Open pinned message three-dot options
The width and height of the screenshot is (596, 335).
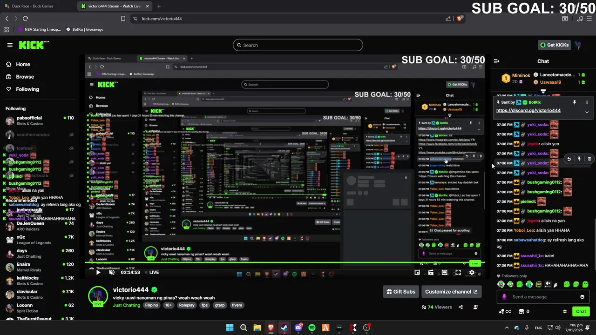pyautogui.click(x=587, y=102)
